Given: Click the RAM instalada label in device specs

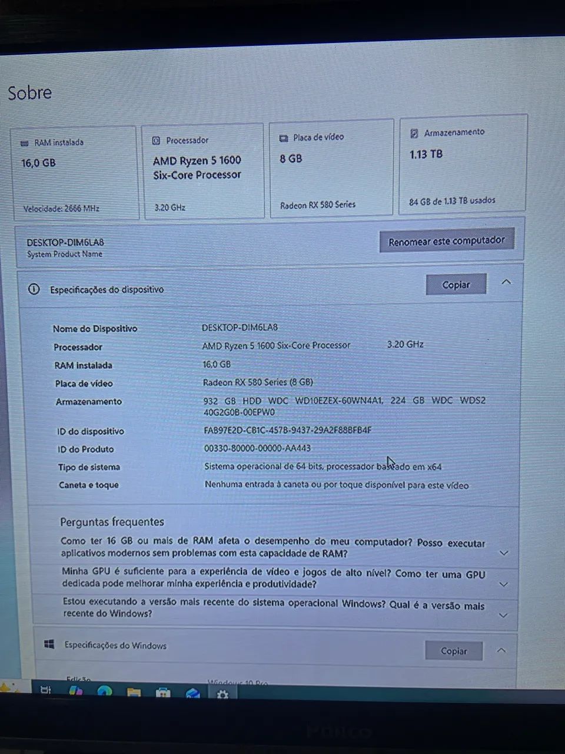Looking at the screenshot, I should tap(83, 365).
